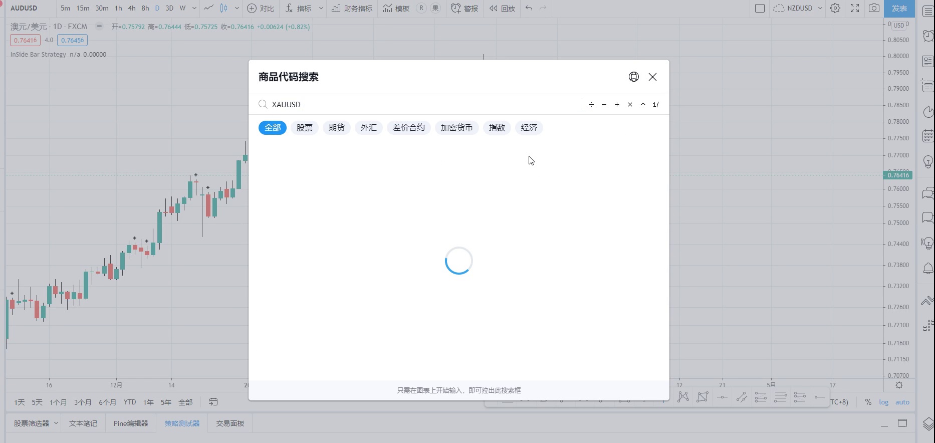Select the candlestick chart style icon
935x443 pixels.
coord(224,8)
